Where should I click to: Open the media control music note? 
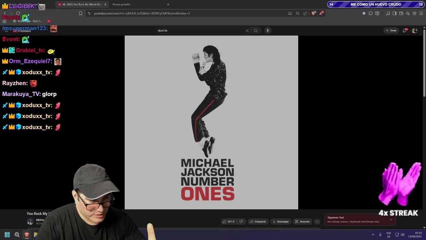click(388, 13)
